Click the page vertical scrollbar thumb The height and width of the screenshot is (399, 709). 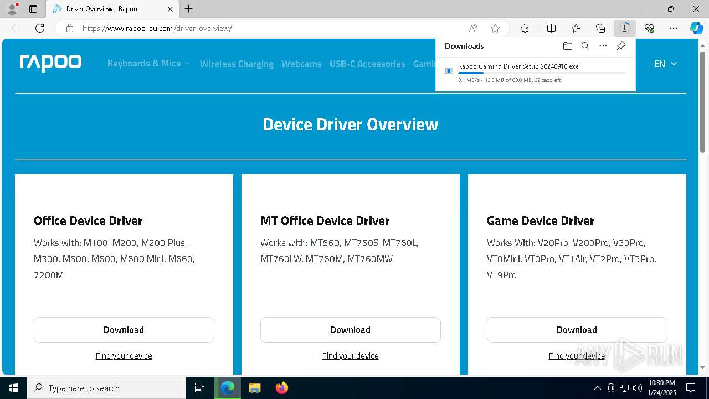click(x=703, y=101)
